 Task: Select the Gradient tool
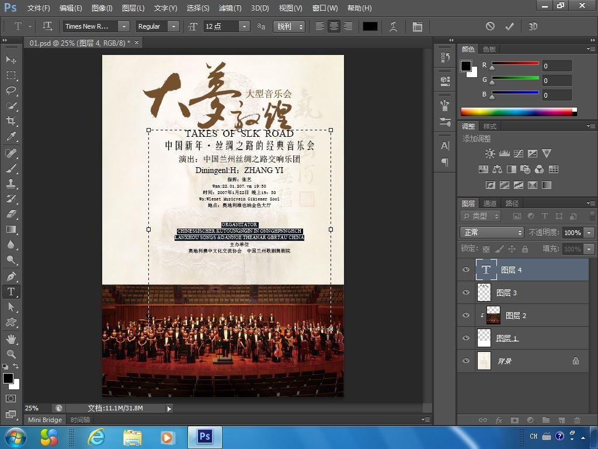pos(11,229)
